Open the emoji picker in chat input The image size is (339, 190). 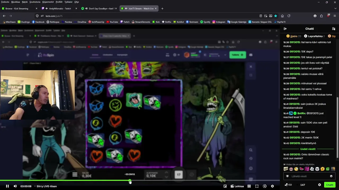tap(331, 176)
